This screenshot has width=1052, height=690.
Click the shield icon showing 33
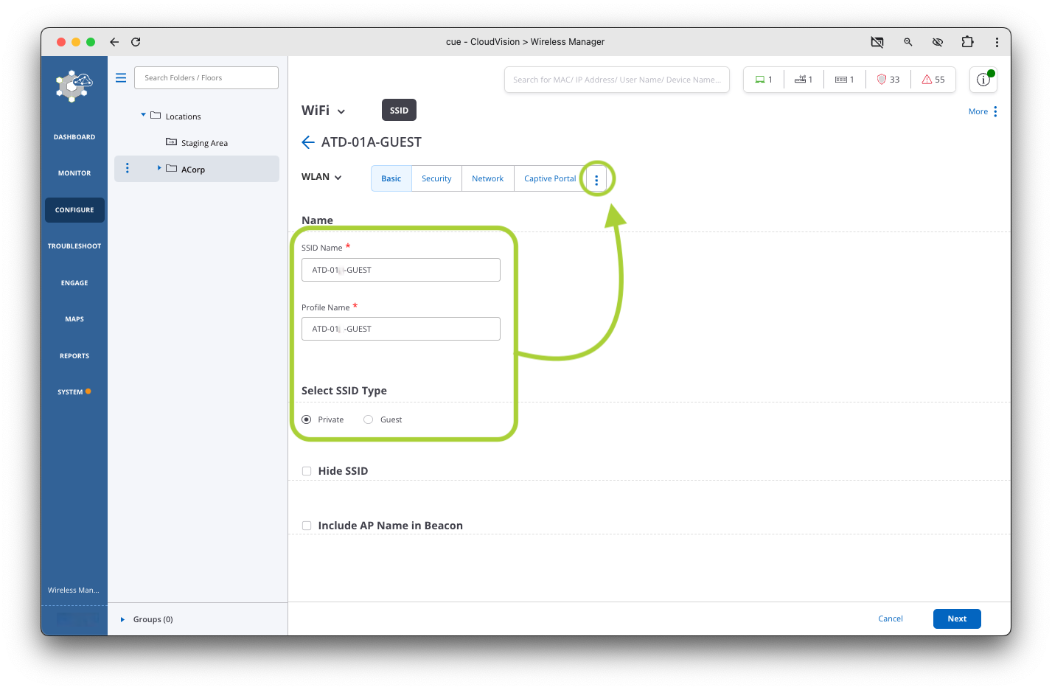click(888, 80)
